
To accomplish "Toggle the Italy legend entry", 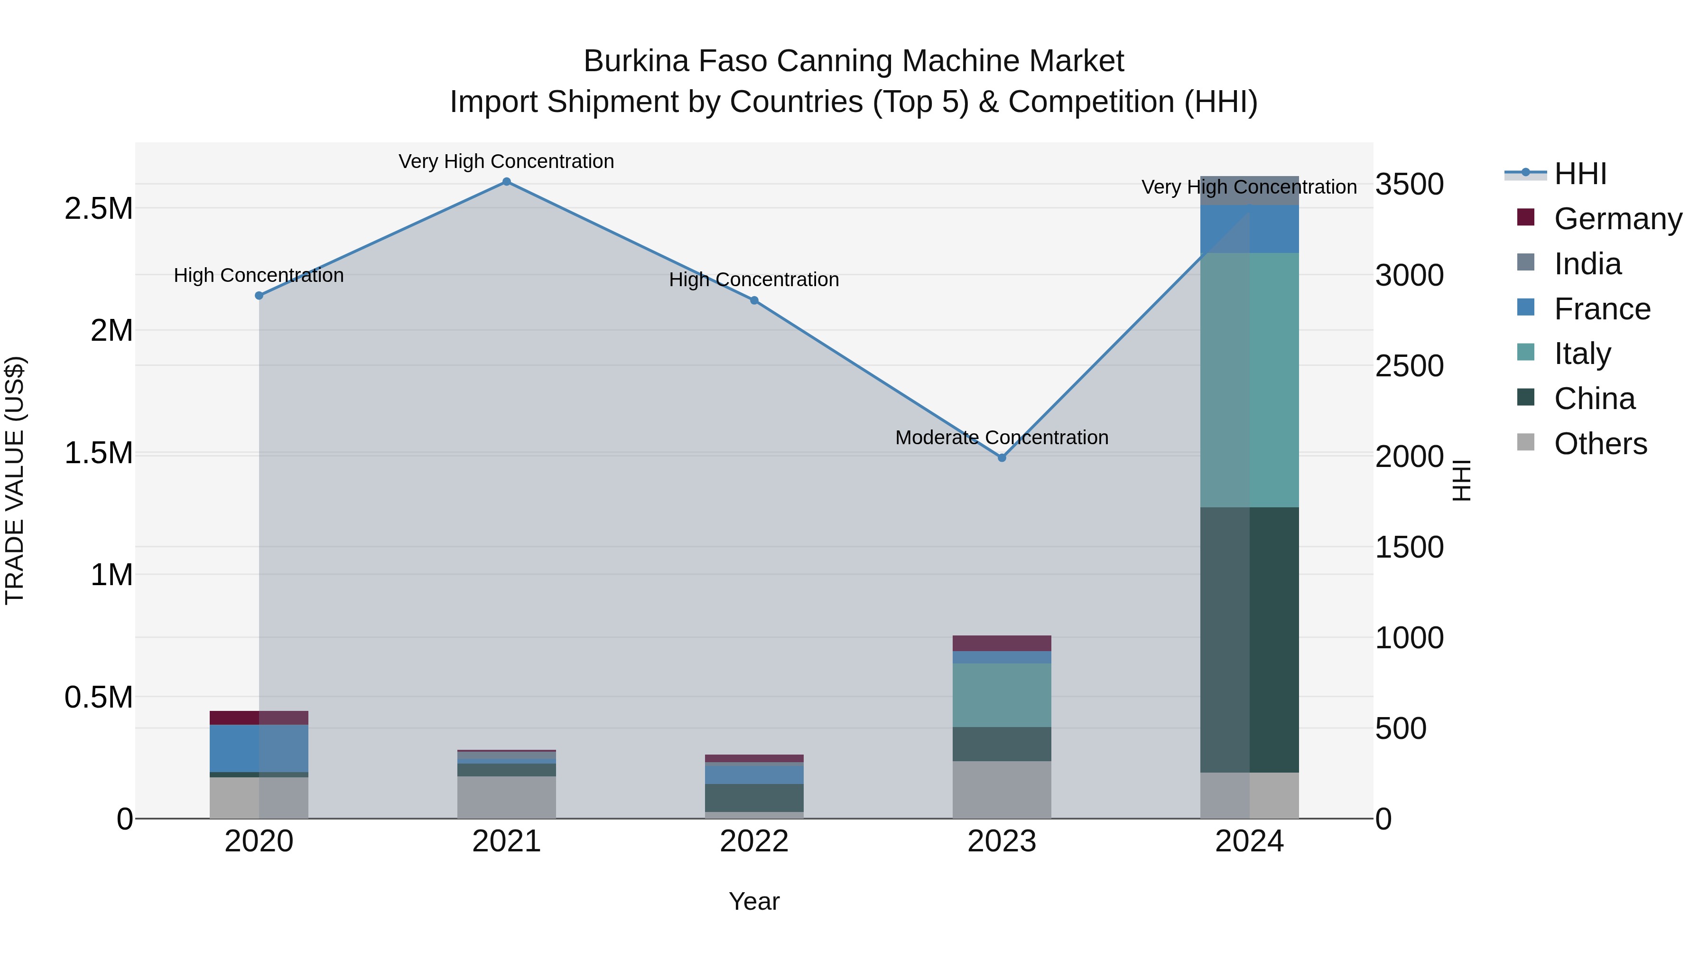I will [x=1563, y=354].
